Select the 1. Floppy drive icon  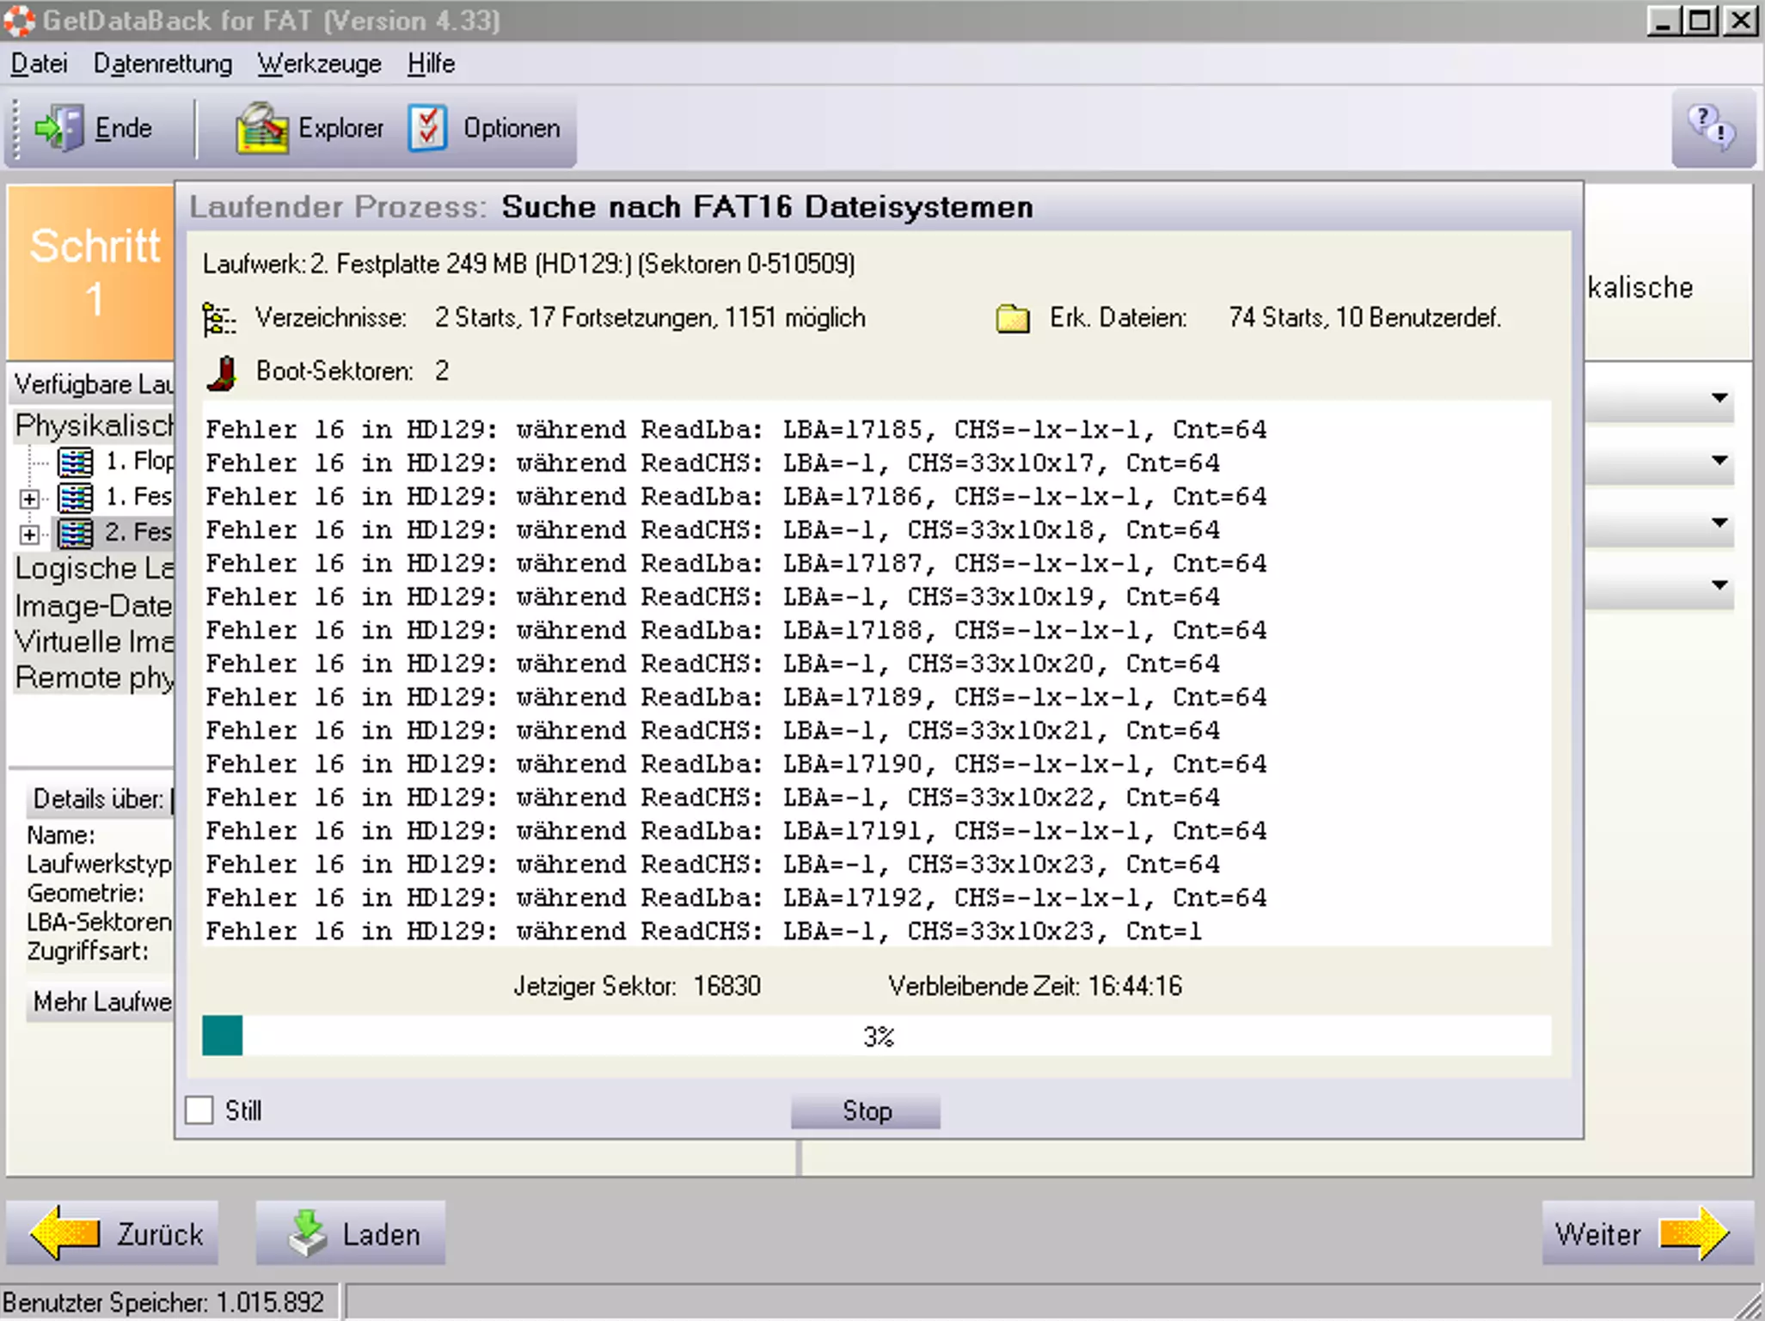76,462
